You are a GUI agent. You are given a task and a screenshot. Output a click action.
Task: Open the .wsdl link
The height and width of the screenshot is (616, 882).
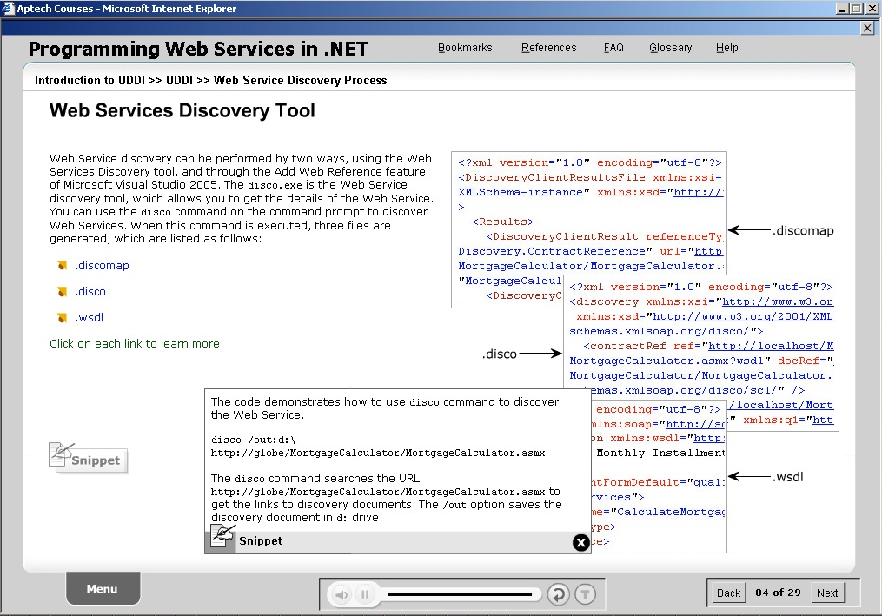[90, 317]
